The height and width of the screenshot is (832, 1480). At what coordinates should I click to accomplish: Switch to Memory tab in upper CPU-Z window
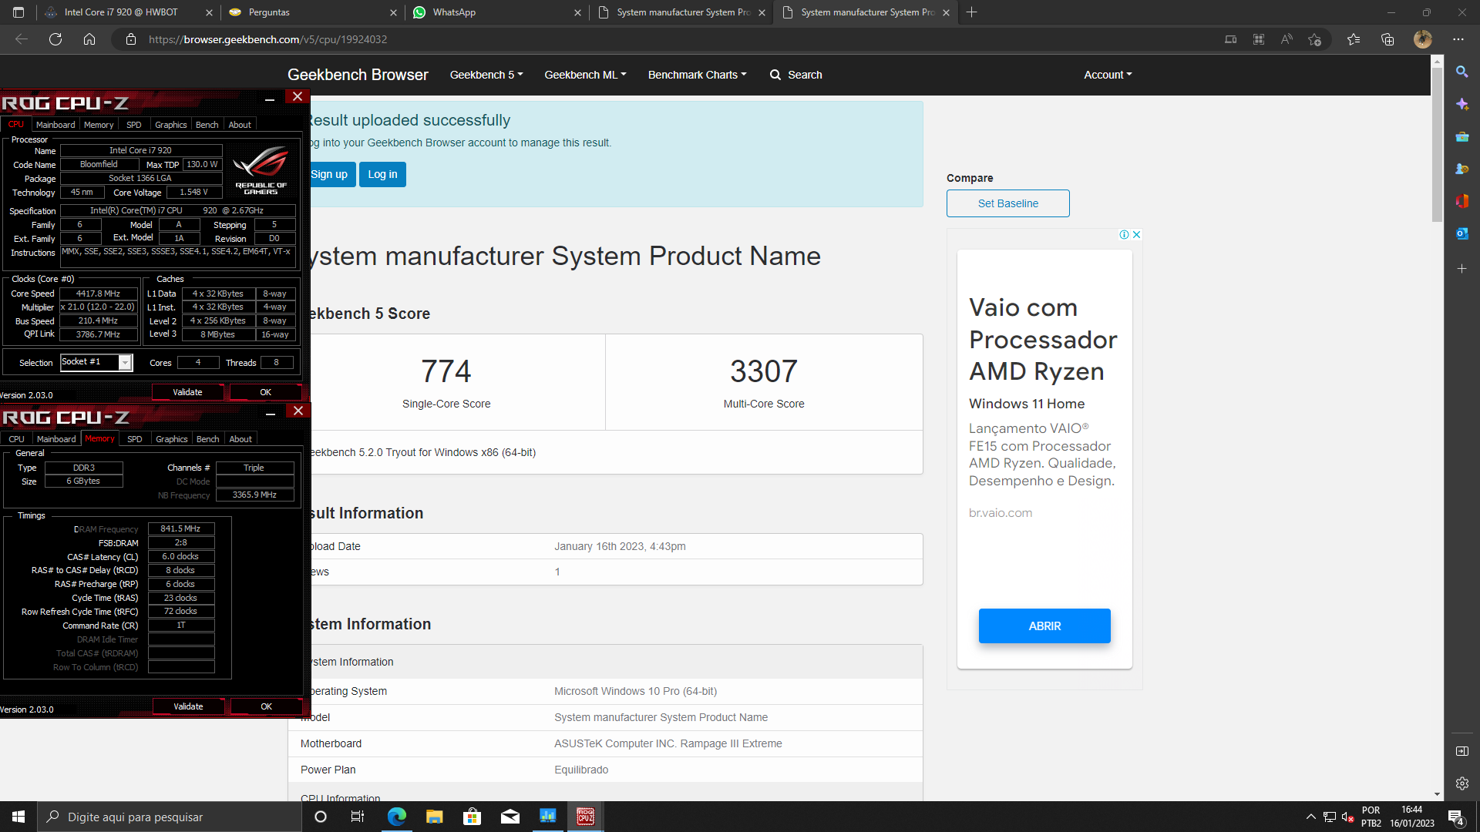(x=99, y=125)
